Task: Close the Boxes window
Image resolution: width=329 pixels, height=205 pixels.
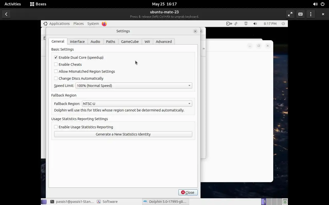Action: [x=323, y=14]
